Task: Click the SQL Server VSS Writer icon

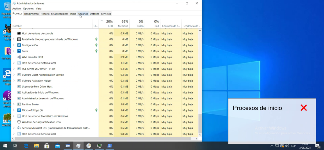Action: click(x=19, y=69)
